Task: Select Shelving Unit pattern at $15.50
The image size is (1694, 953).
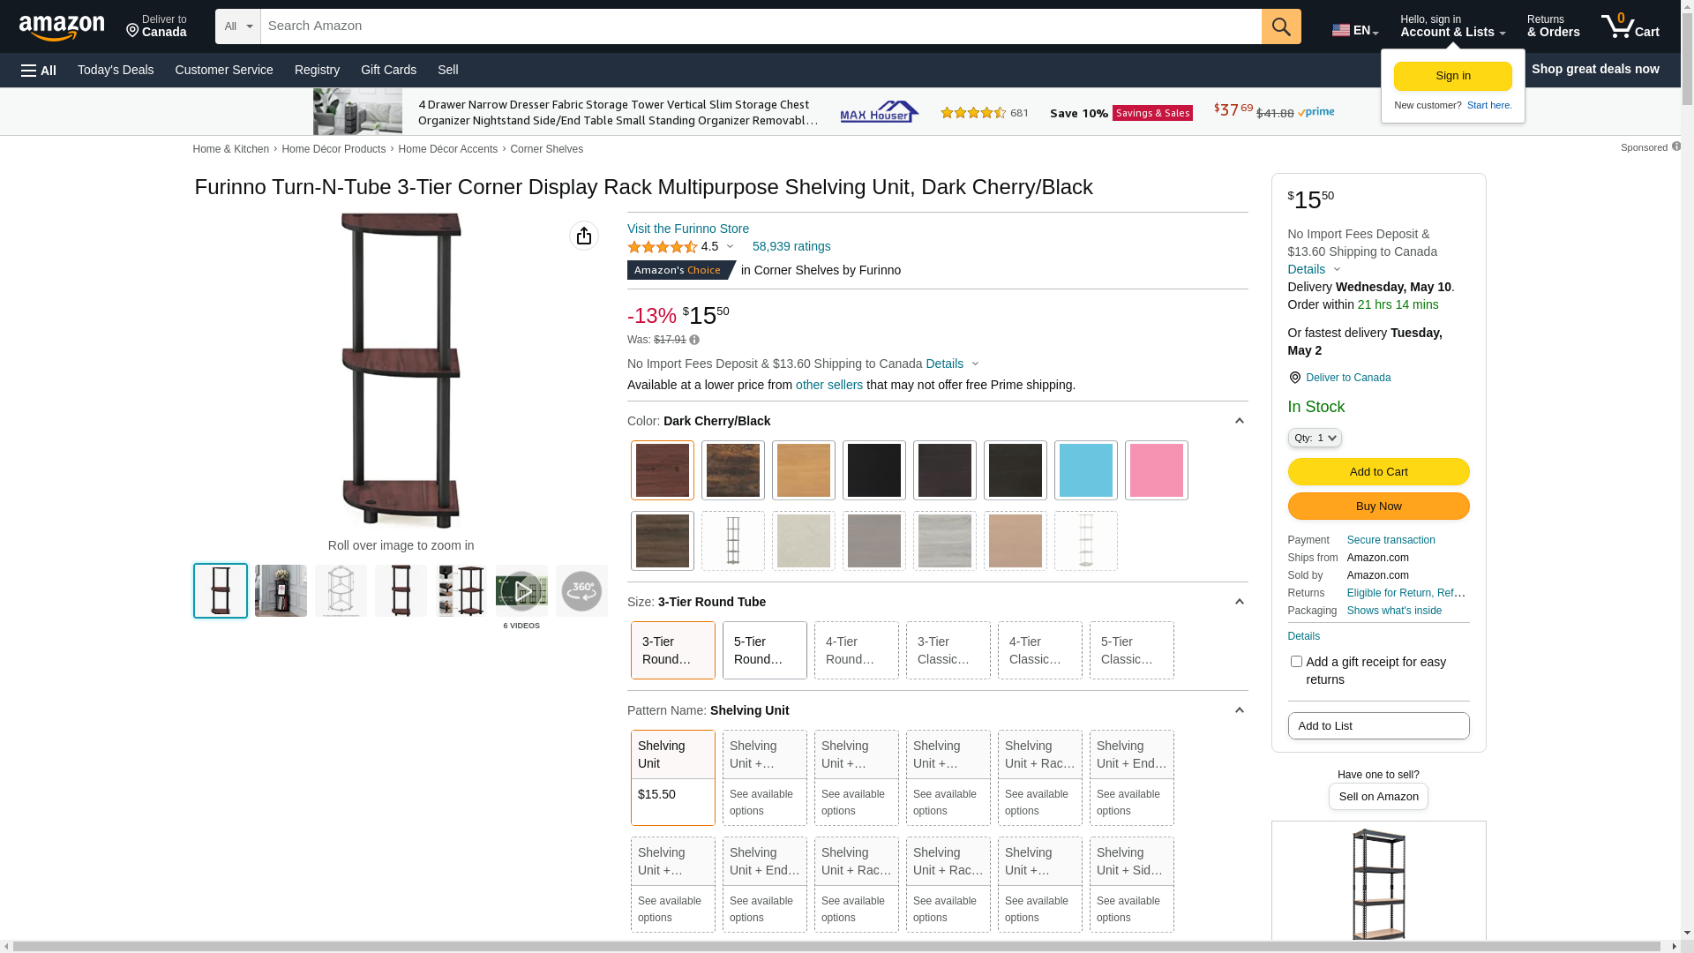Action: (672, 777)
